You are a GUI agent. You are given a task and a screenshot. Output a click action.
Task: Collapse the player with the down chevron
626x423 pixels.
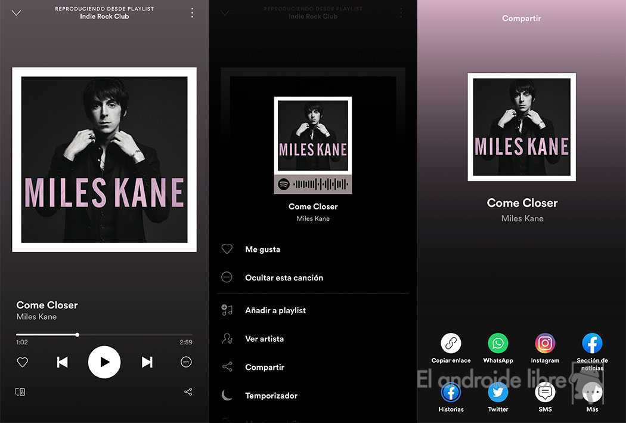tap(16, 13)
